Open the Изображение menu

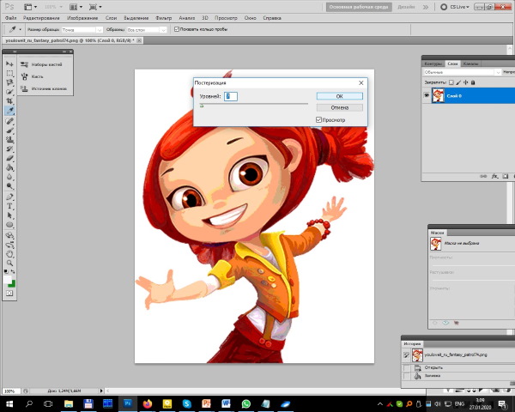[82, 18]
